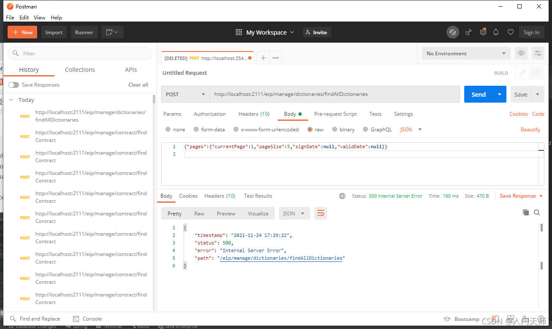Click the wrap lines icon in response

pyautogui.click(x=320, y=213)
